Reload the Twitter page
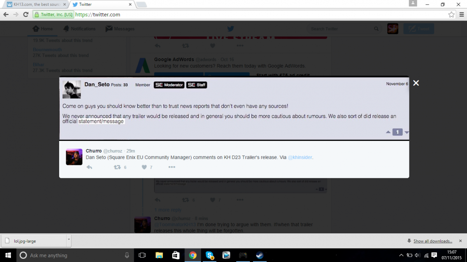Screen dimensions: 467x262 26,15
